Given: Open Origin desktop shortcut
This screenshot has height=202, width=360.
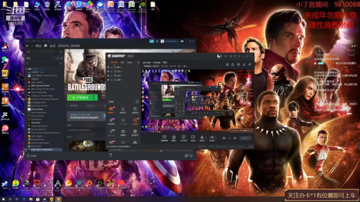Looking at the screenshot, I should click(90, 184).
